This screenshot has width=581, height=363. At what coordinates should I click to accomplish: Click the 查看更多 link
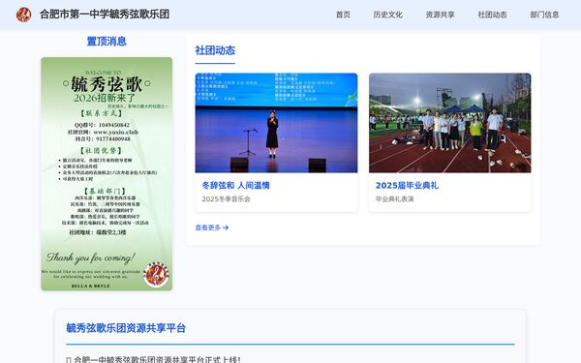tap(212, 227)
